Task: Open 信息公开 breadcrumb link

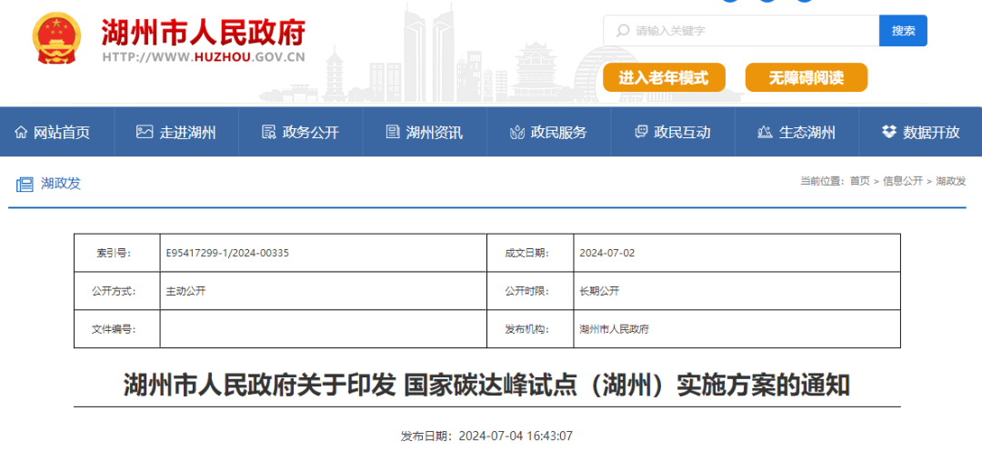Action: point(902,181)
